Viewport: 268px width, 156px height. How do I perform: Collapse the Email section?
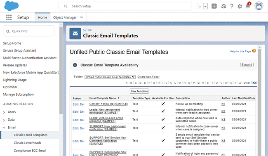[x=4, y=128]
